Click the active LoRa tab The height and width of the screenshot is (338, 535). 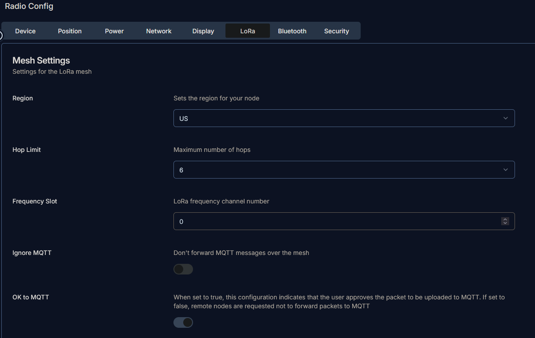coord(248,31)
